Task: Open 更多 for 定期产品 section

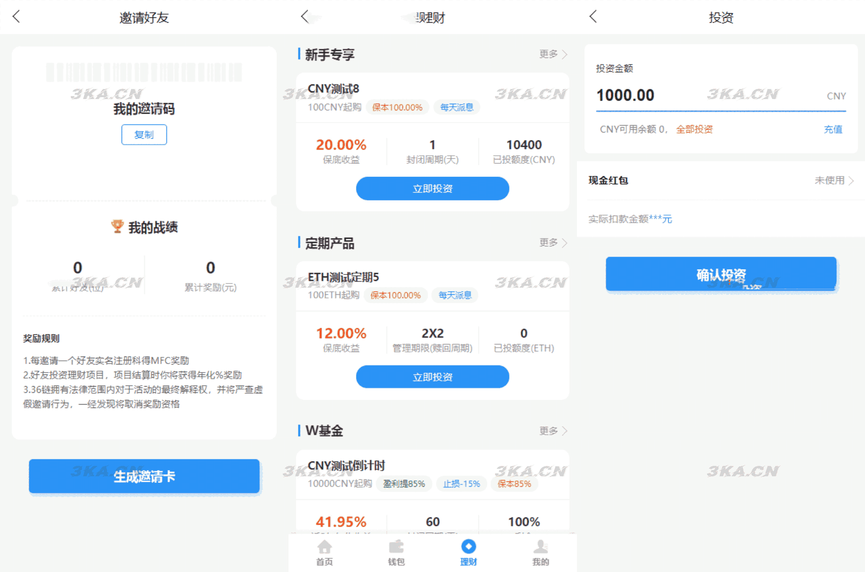Action: [x=549, y=243]
